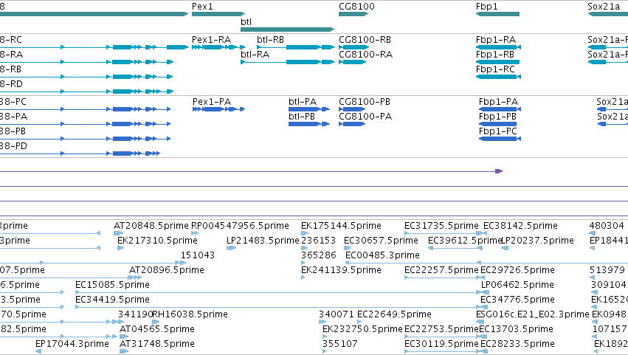Image resolution: width=628 pixels, height=355 pixels.
Task: Open the Fbp1-RA transcript label
Action: click(496, 40)
